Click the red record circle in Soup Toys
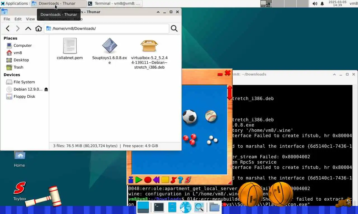358x214 pixels. pos(148,180)
